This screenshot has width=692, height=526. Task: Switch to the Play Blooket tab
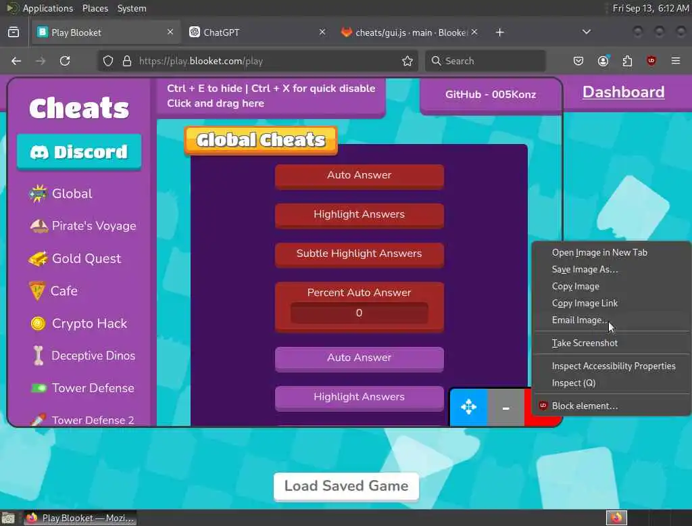coord(106,32)
